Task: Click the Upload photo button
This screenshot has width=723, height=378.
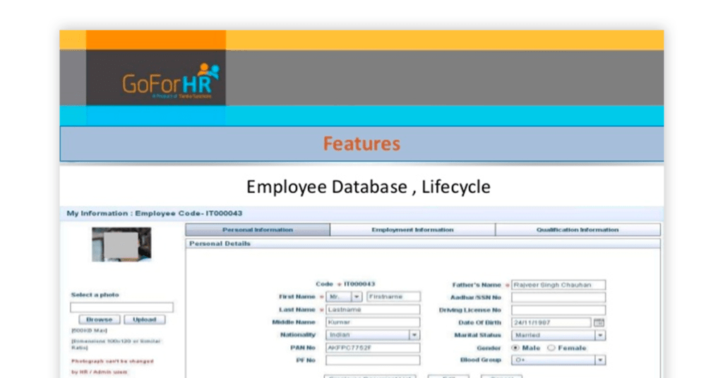Action: click(x=144, y=319)
